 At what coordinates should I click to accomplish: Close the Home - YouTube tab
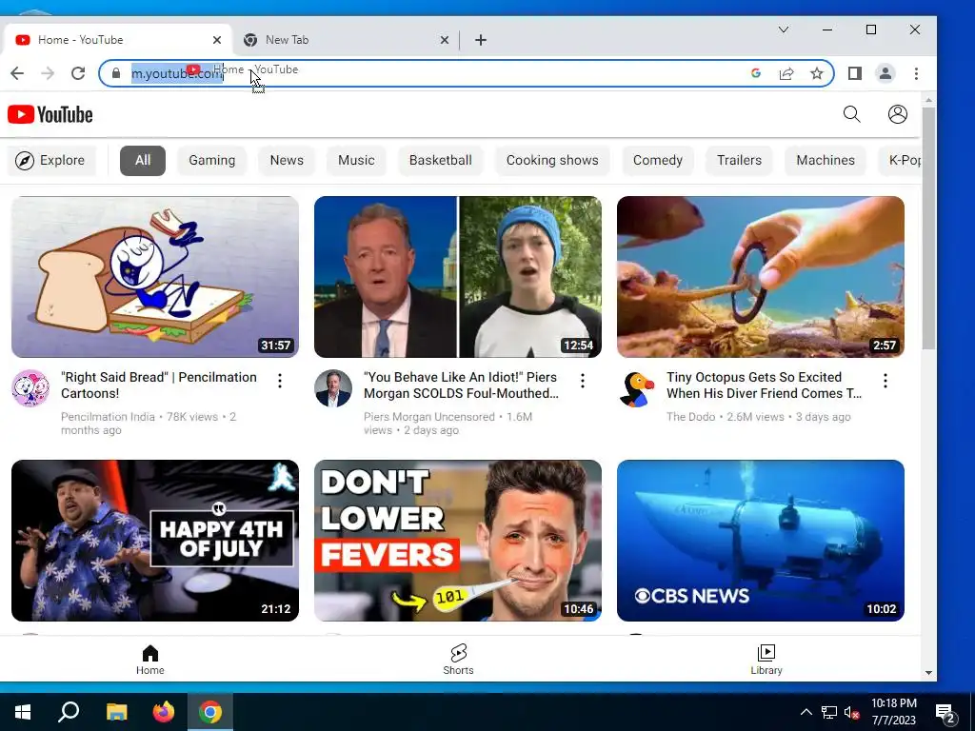click(216, 40)
